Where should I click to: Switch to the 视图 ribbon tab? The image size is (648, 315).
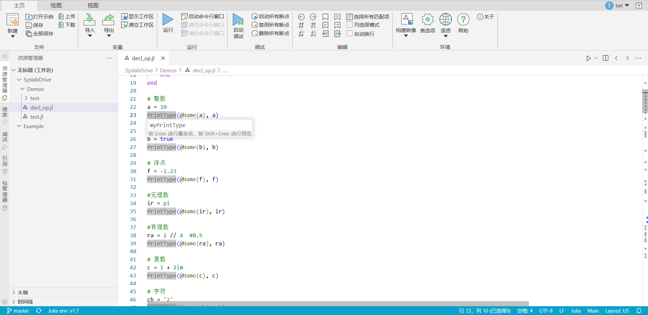pos(93,5)
